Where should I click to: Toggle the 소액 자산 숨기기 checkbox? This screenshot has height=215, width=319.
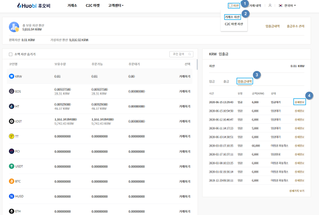[x=11, y=54]
